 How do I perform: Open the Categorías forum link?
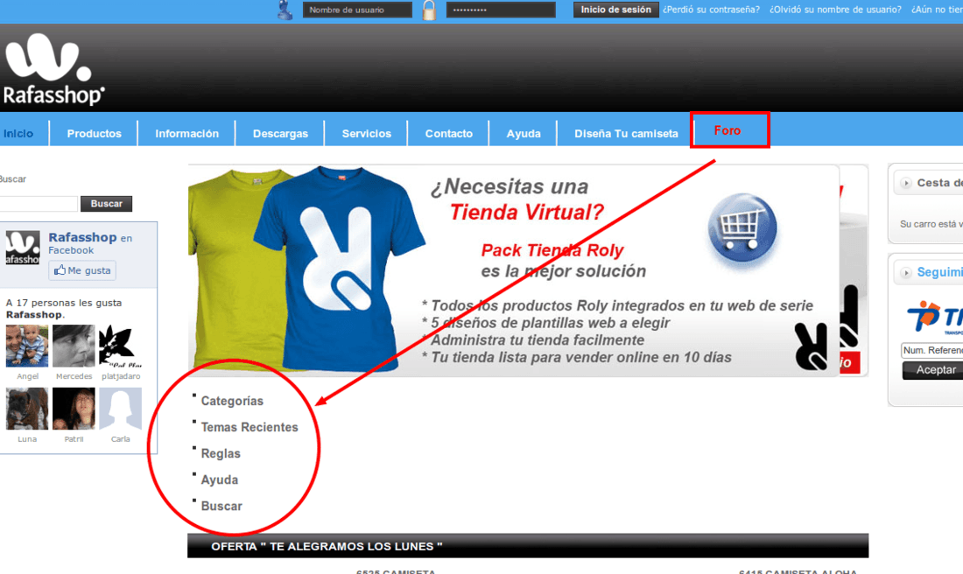[232, 401]
